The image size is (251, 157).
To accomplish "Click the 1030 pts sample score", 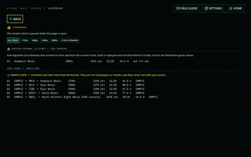I will tap(112, 97).
